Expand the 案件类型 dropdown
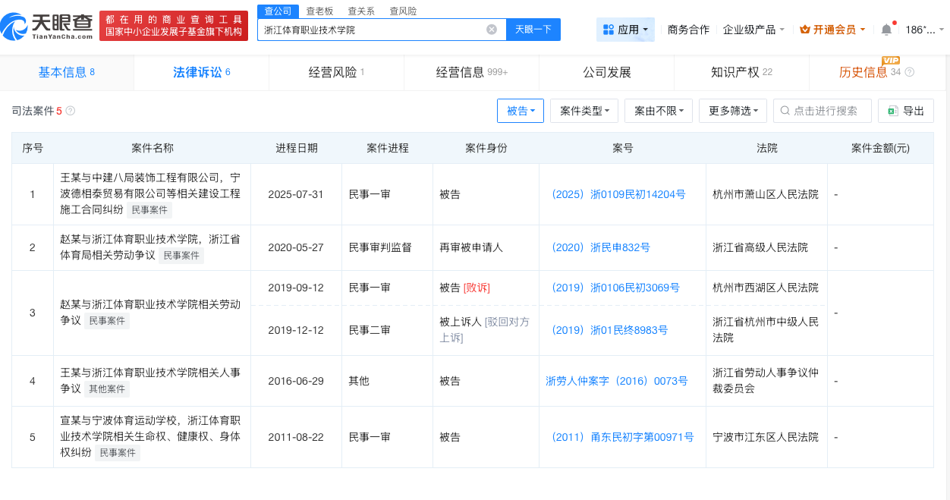 (584, 110)
